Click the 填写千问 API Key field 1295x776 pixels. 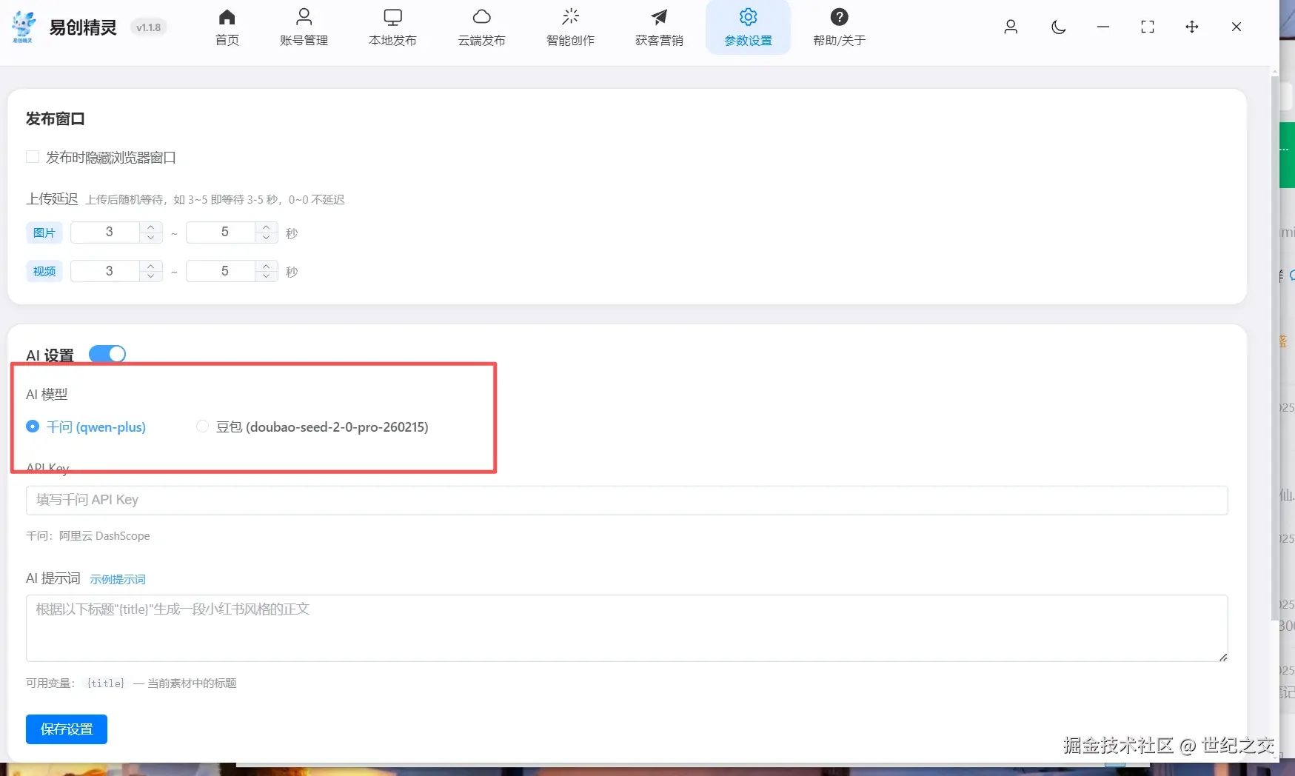(x=626, y=500)
